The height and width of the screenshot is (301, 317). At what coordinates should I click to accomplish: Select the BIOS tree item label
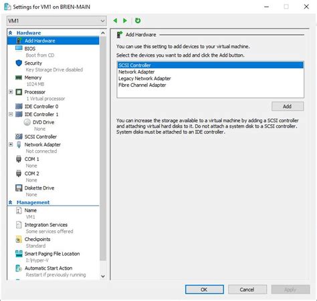(30, 49)
